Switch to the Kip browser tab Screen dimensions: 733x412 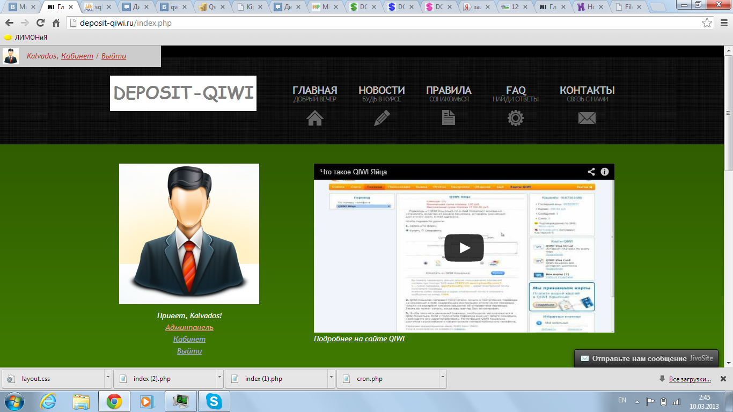pyautogui.click(x=251, y=8)
